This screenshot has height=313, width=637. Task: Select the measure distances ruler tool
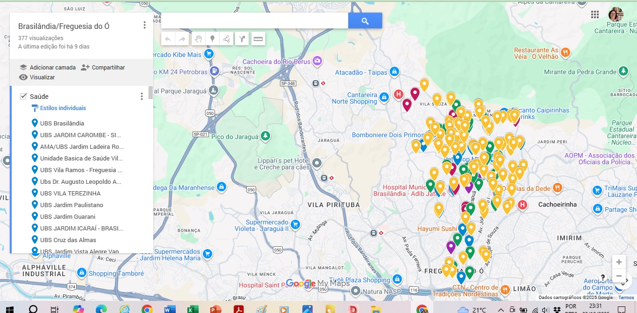[x=258, y=39]
